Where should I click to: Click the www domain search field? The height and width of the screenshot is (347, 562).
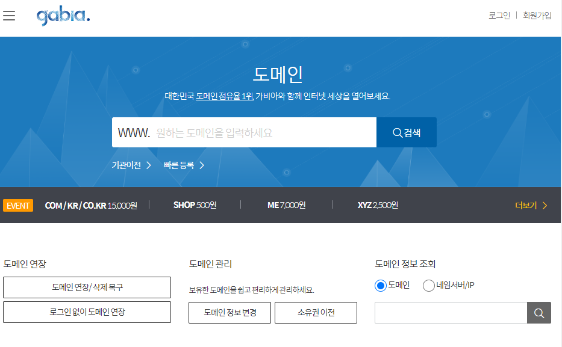[244, 132]
